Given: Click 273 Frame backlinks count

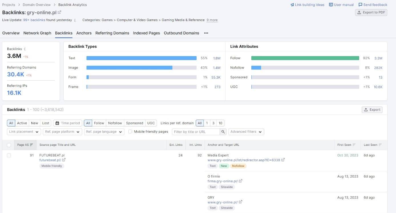Looking at the screenshot, I should coord(217,87).
